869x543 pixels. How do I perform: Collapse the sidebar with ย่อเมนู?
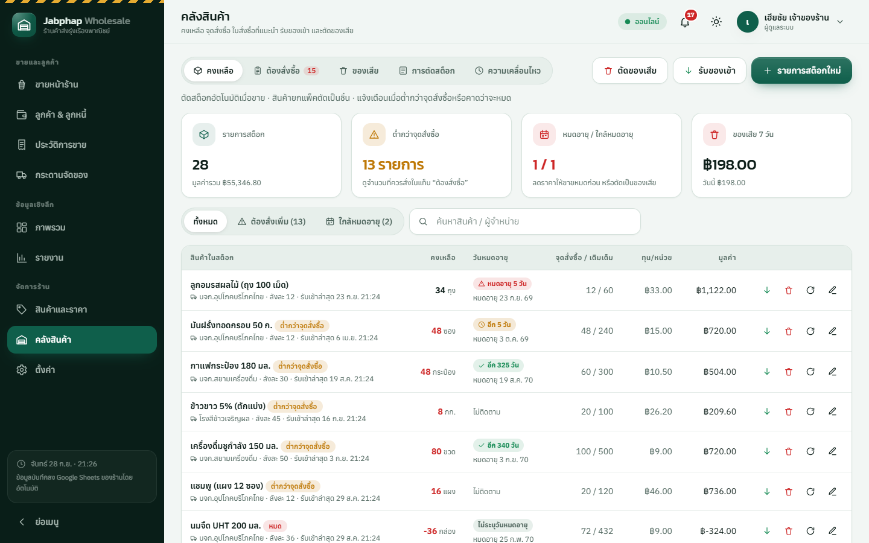pyautogui.click(x=82, y=522)
